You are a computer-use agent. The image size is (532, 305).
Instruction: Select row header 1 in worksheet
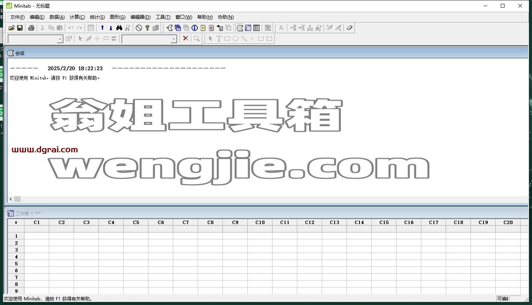[x=16, y=236]
